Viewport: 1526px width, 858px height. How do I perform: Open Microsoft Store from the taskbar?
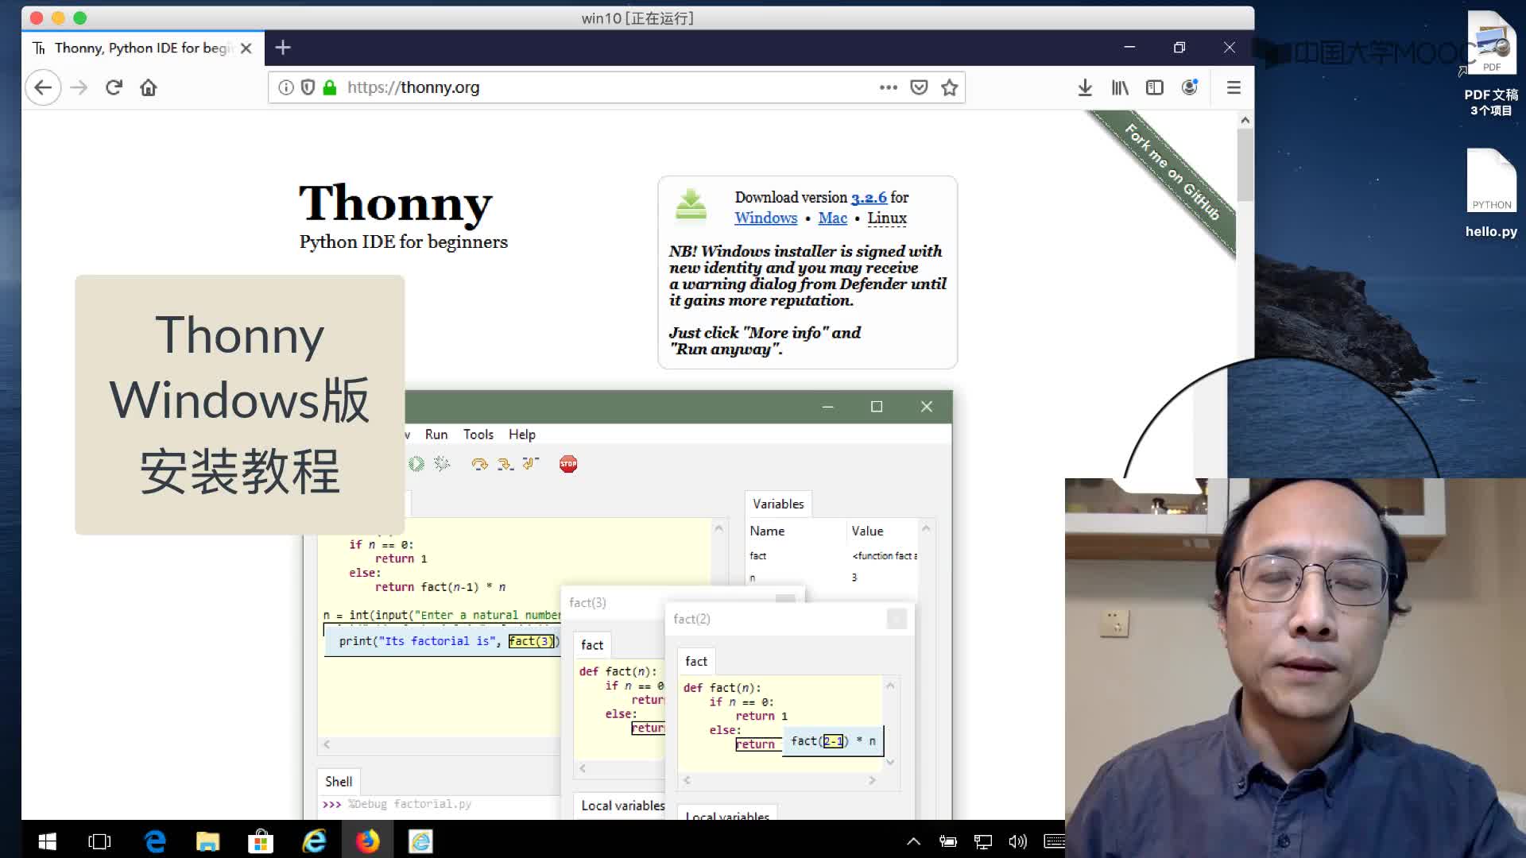pyautogui.click(x=261, y=841)
